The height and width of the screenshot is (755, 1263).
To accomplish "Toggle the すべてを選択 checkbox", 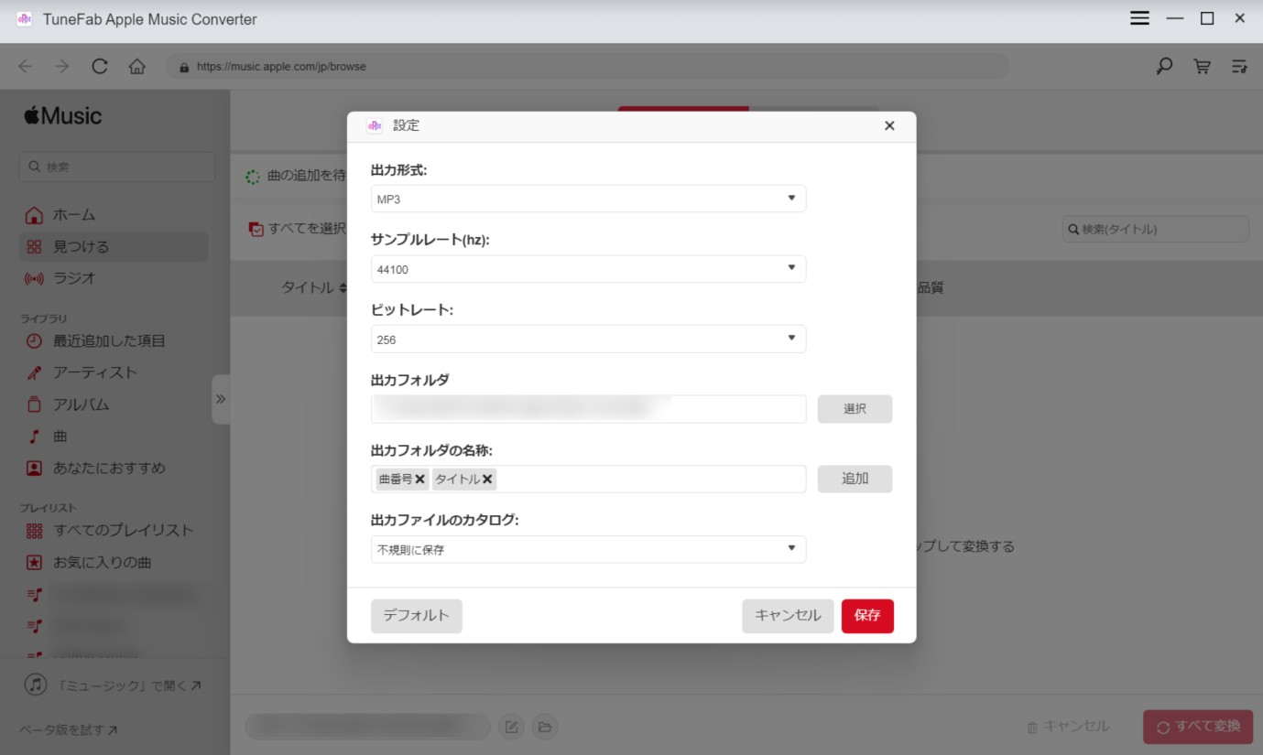I will [x=256, y=230].
